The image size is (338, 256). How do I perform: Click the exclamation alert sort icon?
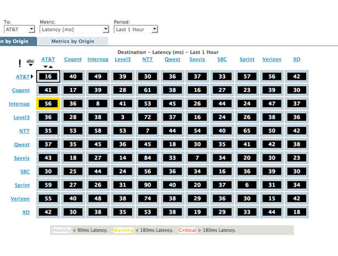pyautogui.click(x=20, y=63)
